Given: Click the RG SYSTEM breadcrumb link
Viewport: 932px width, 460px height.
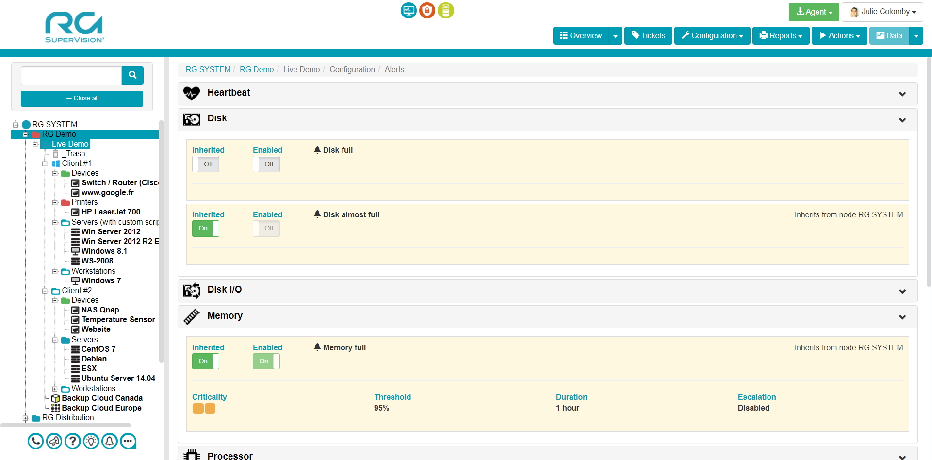Looking at the screenshot, I should tap(208, 69).
